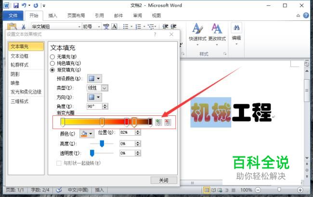This screenshot has height=197, width=313.
Task: Open the font size dropdown 初号
Action: [x=99, y=27]
